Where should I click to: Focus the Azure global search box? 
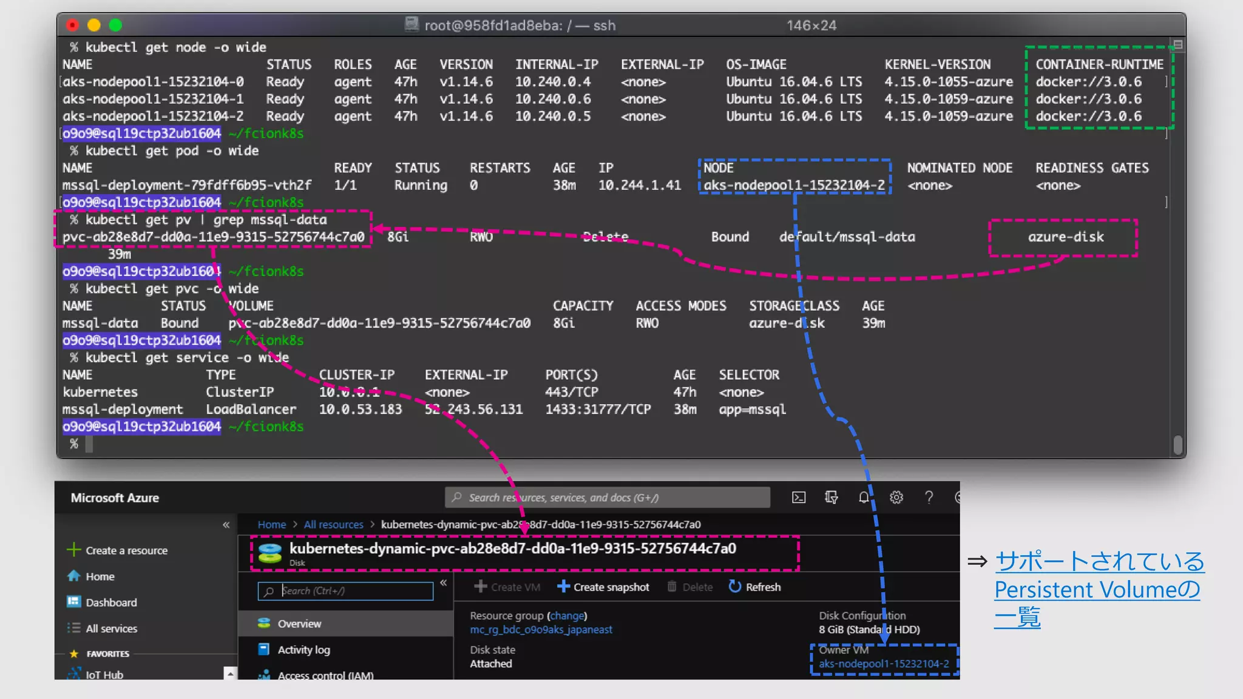(x=607, y=498)
